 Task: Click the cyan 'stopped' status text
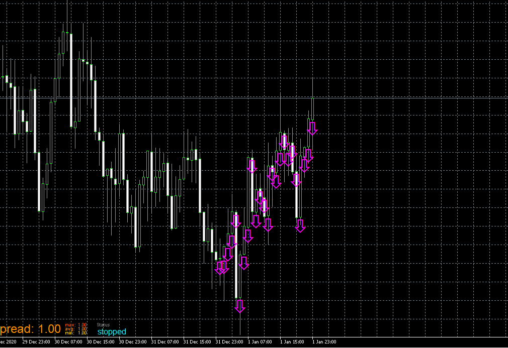(x=112, y=332)
